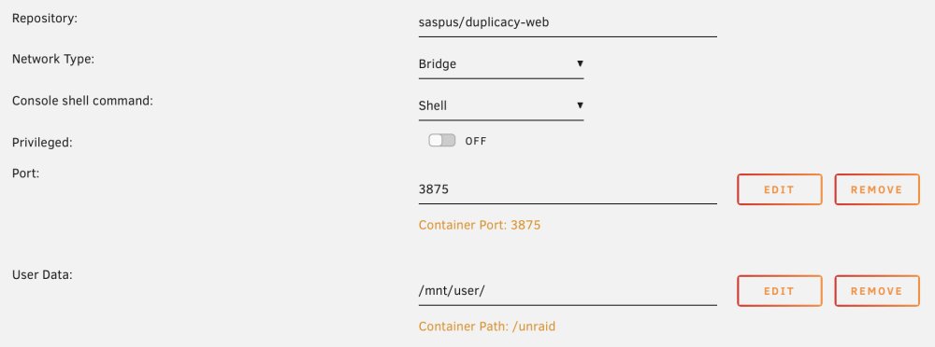Edit the User Data path setting
The width and height of the screenshot is (935, 347).
tap(780, 291)
